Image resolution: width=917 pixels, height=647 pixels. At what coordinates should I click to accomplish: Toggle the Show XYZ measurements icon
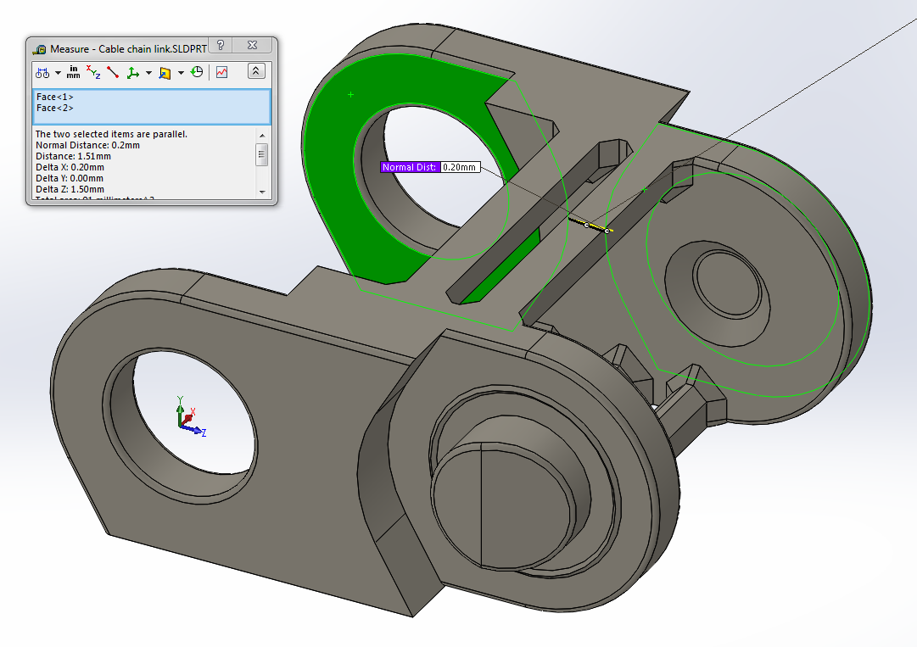[93, 72]
